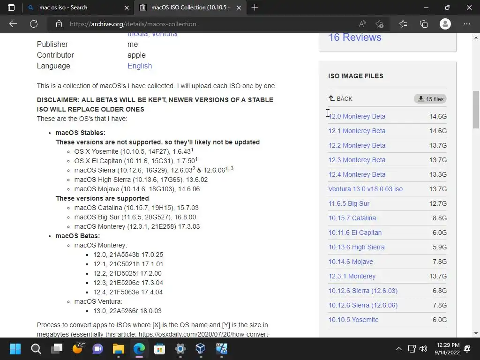Open the VirtualBox cube icon on the taskbar

click(x=201, y=349)
